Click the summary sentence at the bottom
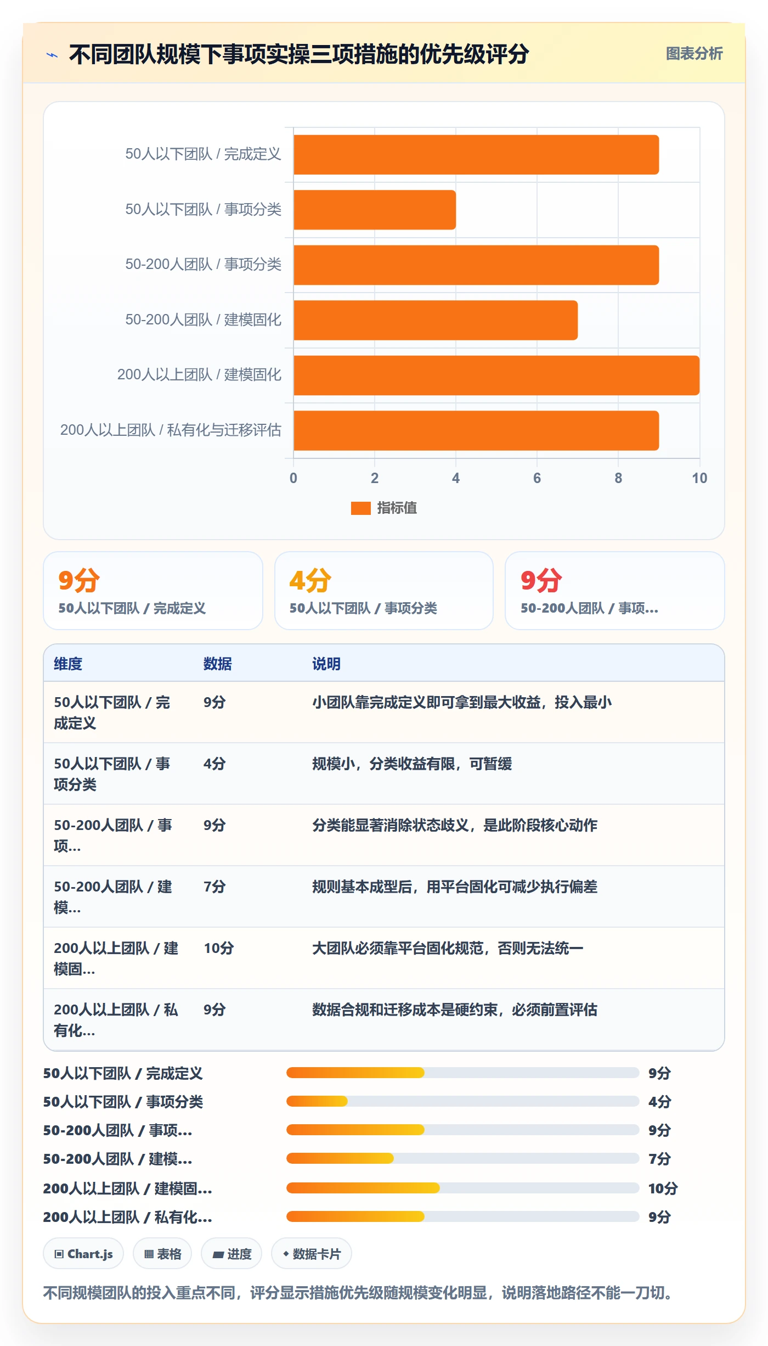Image resolution: width=768 pixels, height=1346 pixels. (x=359, y=1293)
